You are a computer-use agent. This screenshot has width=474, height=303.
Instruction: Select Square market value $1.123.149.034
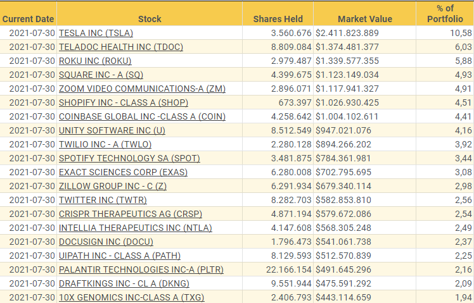coord(347,75)
